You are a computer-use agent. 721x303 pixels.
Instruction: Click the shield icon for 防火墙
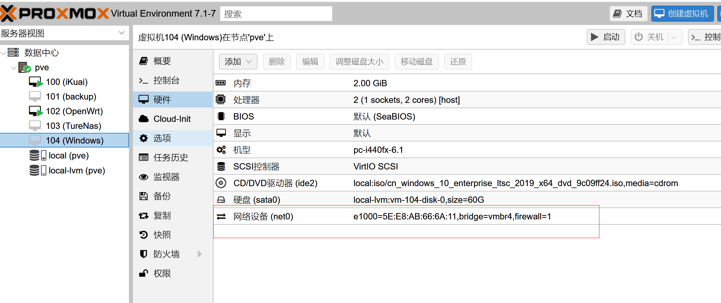pyautogui.click(x=144, y=254)
